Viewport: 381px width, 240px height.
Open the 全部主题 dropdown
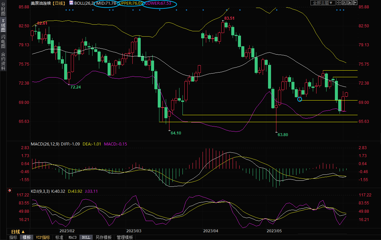[323, 3]
